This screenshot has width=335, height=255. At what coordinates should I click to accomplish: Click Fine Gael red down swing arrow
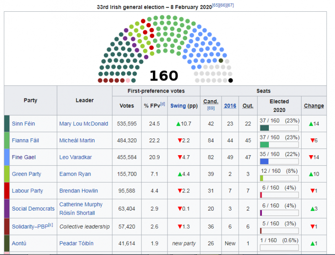coord(180,157)
